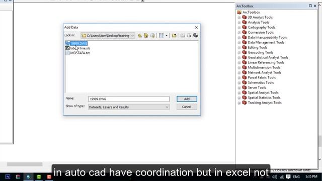Click the 5:35 PM clock
This screenshot has height=181, width=322.
311,176
